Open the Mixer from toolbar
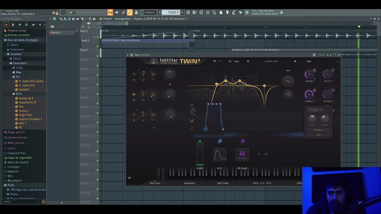Image resolution: width=381 pixels, height=214 pixels. coord(208,12)
